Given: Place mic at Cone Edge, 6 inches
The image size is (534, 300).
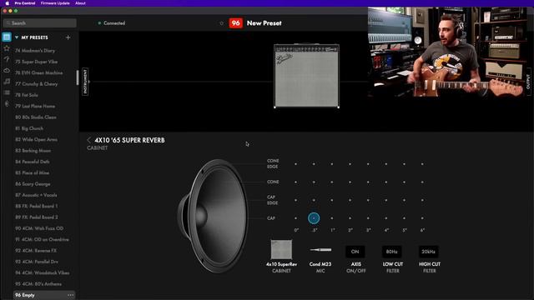Looking at the screenshot, I should point(422,164).
